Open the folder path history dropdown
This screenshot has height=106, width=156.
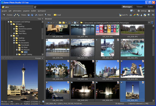pyautogui.click(x=148, y=23)
